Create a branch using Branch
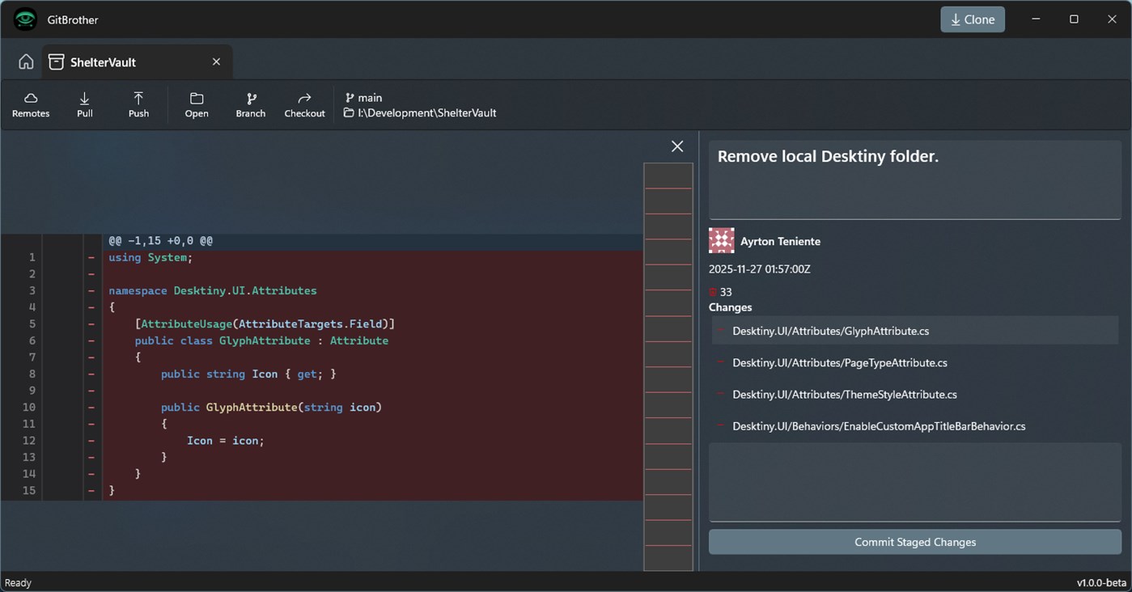1132x592 pixels. tap(251, 105)
